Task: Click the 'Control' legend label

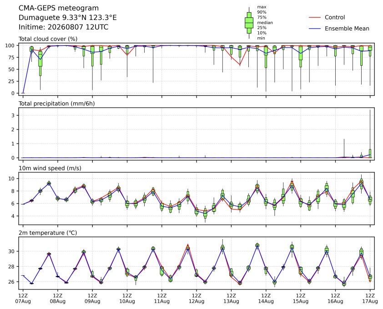Action: pyautogui.click(x=335, y=17)
